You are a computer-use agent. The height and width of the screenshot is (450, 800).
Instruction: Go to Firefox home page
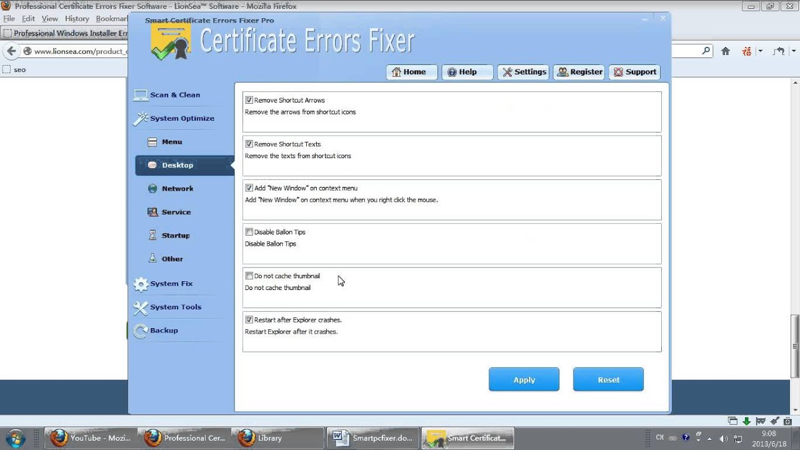point(726,51)
